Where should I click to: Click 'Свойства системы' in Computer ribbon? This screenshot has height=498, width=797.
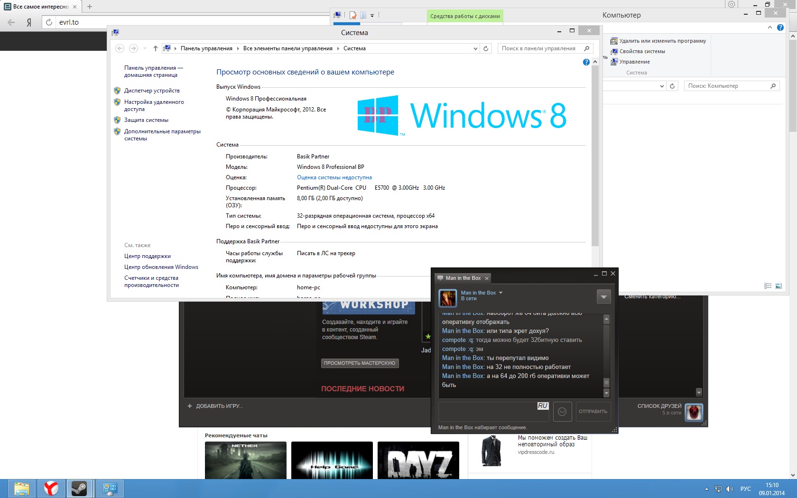[x=638, y=51]
